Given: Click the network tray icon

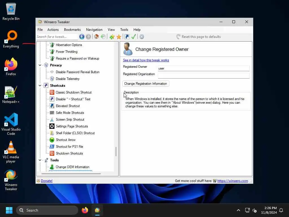Looking at the screenshot, I should pos(247,210).
